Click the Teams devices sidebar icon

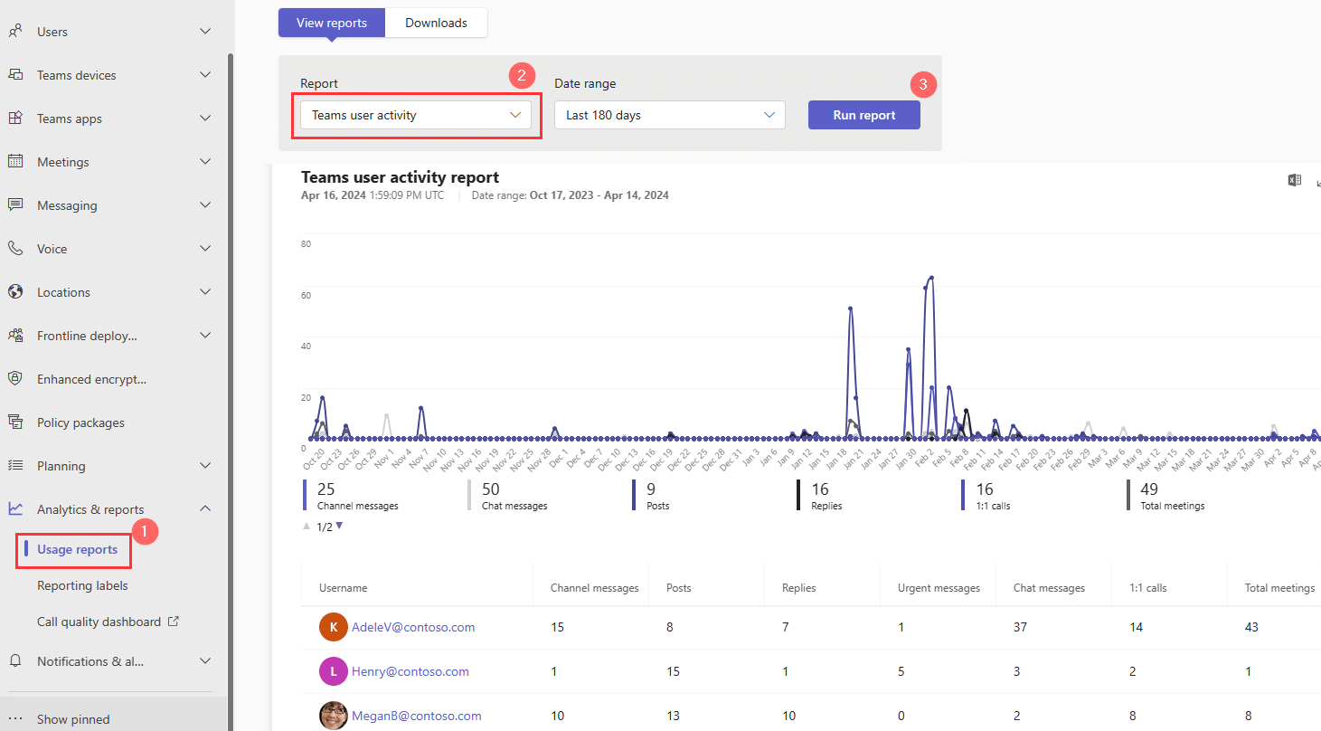(x=14, y=74)
